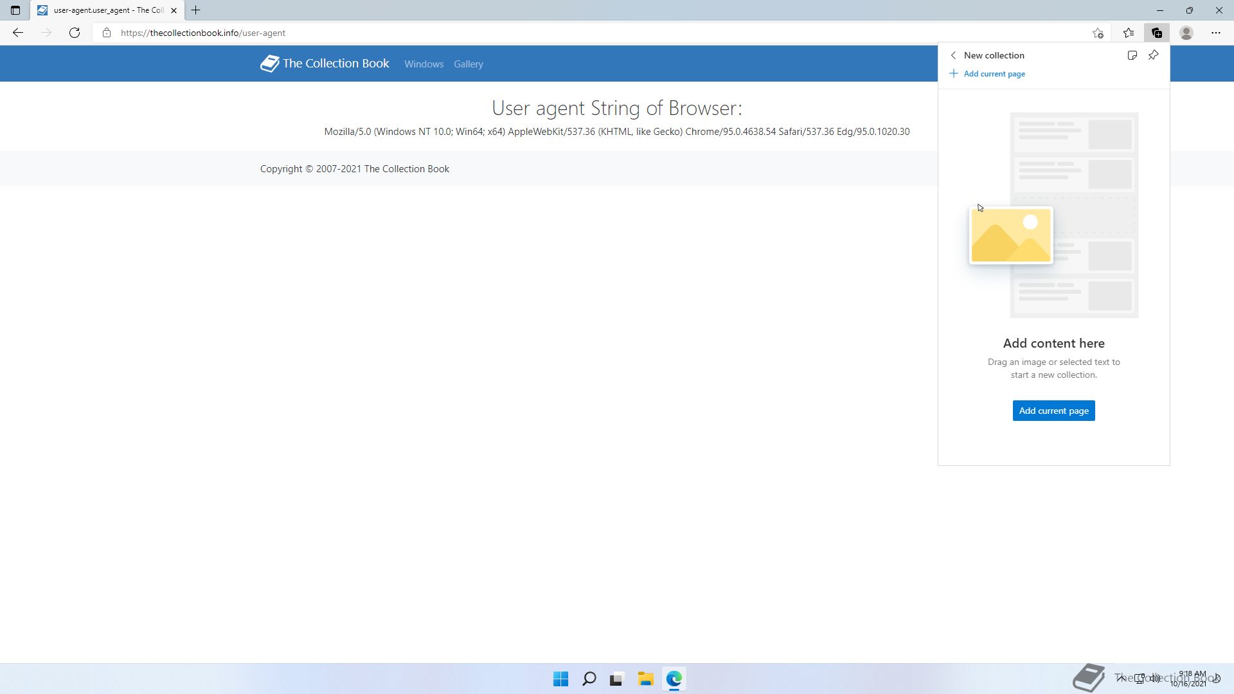
Task: Open the Gallery nav menu item
Action: pos(468,64)
